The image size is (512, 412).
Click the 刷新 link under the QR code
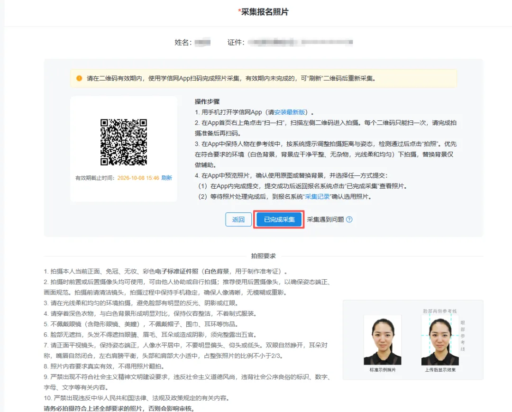(166, 178)
